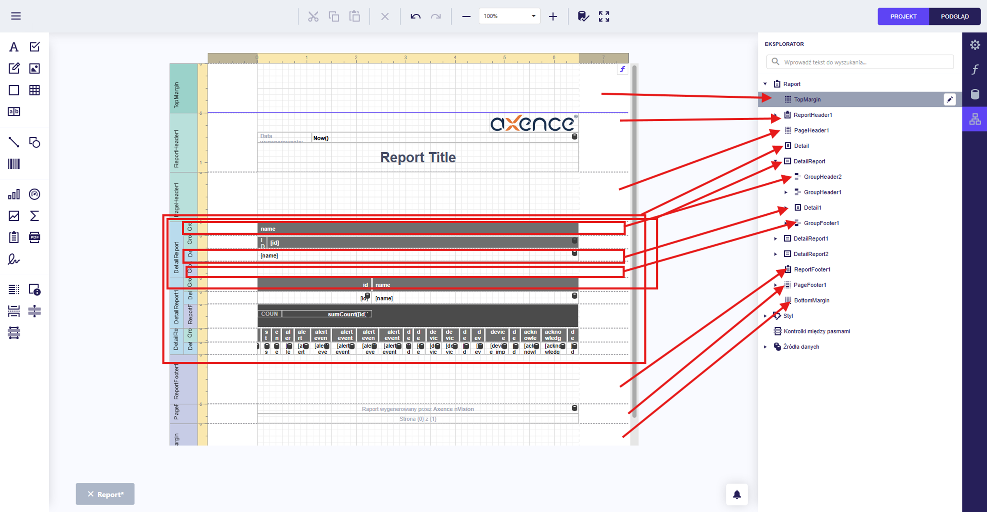Select the Label (A) text tool
The image size is (987, 512).
14,47
